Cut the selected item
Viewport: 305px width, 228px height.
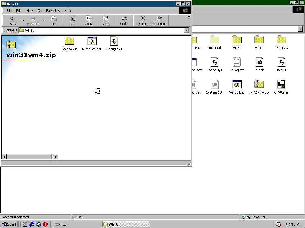pyautogui.click(x=72, y=21)
